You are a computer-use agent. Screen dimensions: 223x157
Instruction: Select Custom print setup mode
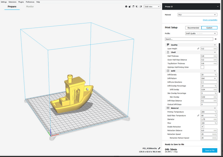[209, 28]
